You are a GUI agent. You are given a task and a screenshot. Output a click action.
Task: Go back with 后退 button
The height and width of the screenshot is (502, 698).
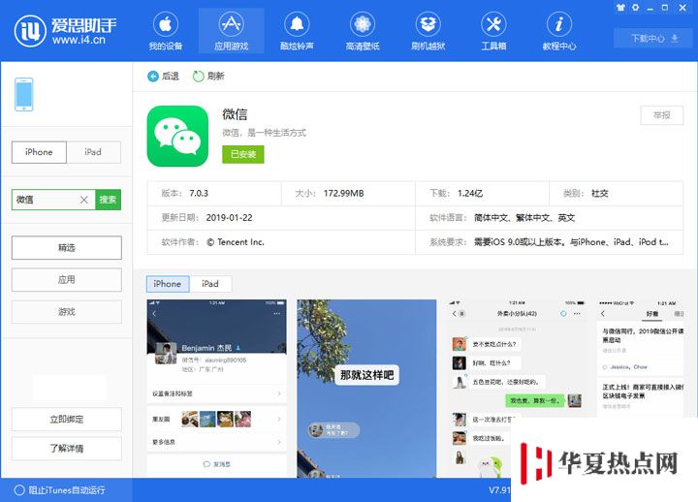point(163,77)
